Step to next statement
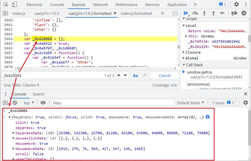The width and height of the screenshot is (251, 161). [x=222, y=13]
